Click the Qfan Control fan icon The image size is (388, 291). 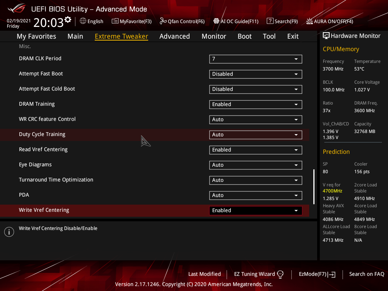click(x=163, y=21)
